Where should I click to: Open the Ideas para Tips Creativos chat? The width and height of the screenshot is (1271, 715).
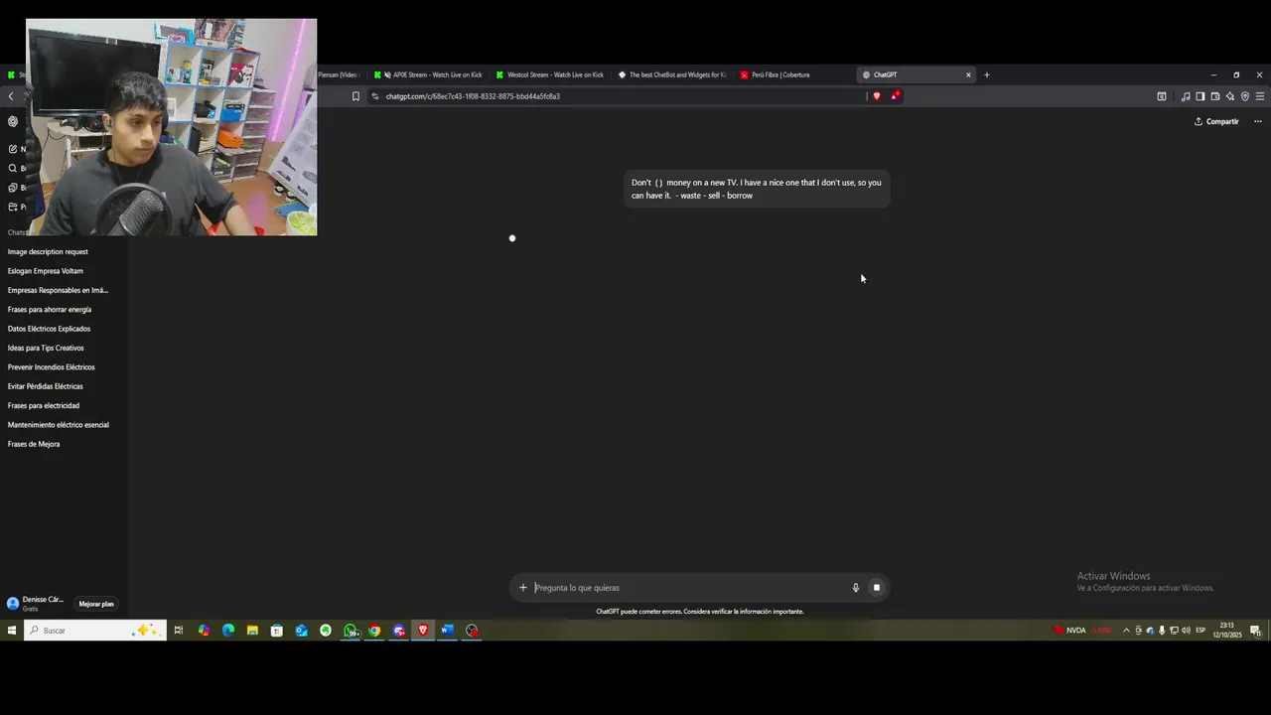[46, 349]
